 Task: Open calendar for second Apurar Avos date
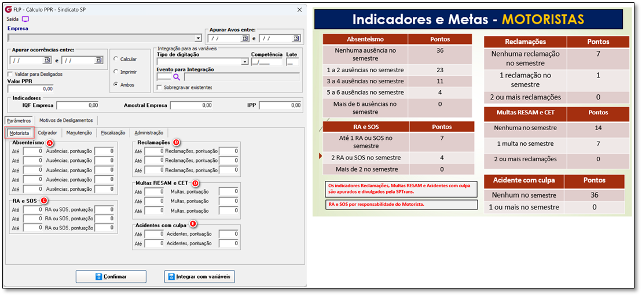[296, 38]
